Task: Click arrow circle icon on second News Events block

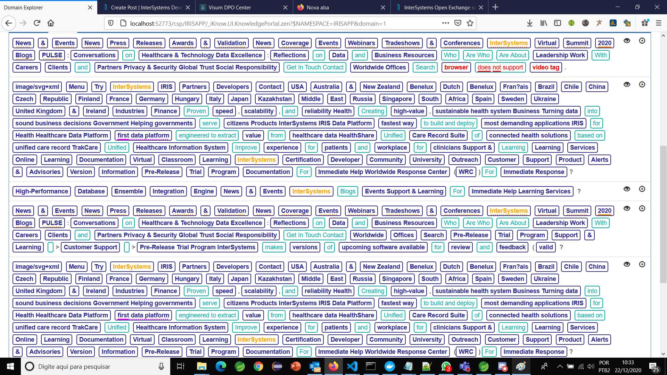Action: (642, 208)
